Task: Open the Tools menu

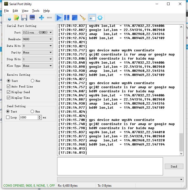Action: pyautogui.click(x=36, y=11)
